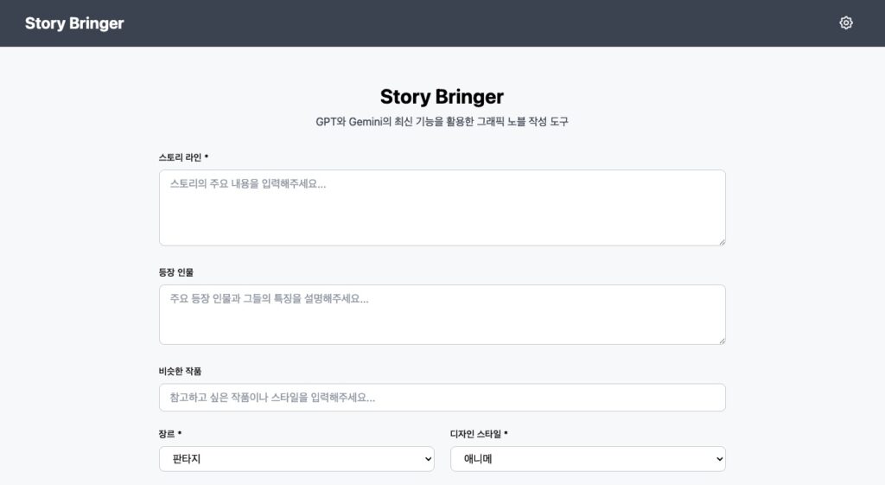
Task: Click the 스토리 라인 field label
Action: click(x=183, y=157)
